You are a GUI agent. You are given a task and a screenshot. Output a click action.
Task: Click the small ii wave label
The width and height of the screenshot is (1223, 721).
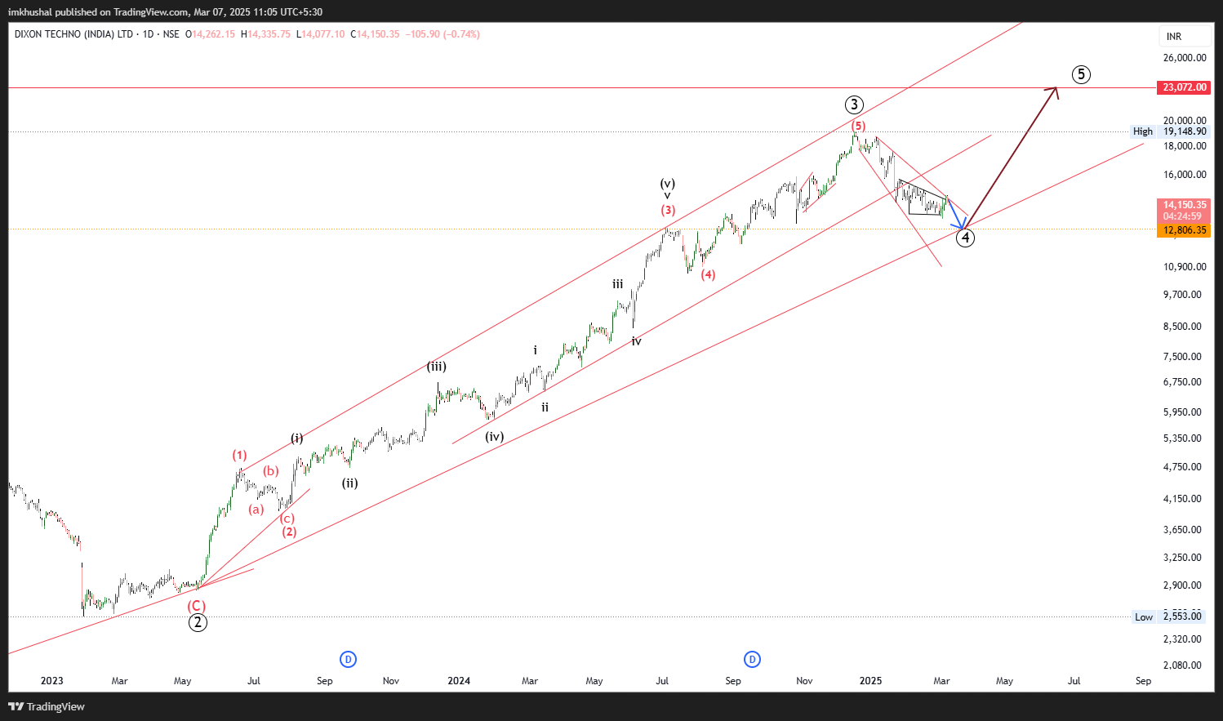pyautogui.click(x=545, y=407)
